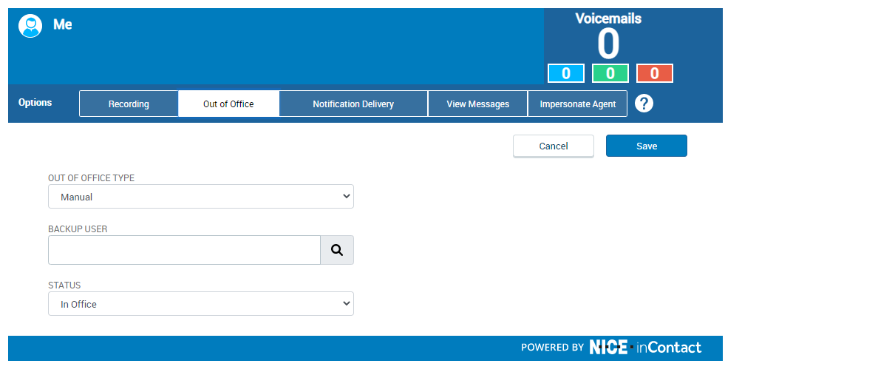Open the help question mark icon
Image resolution: width=878 pixels, height=372 pixels.
point(644,104)
